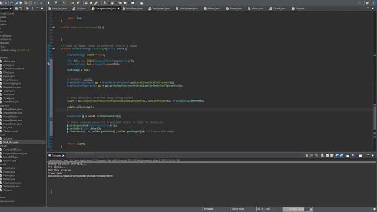Image resolution: width=377 pixels, height=212 pixels.
Task: Click the Terminate icon in Console toolbar
Action: [x=307, y=155]
